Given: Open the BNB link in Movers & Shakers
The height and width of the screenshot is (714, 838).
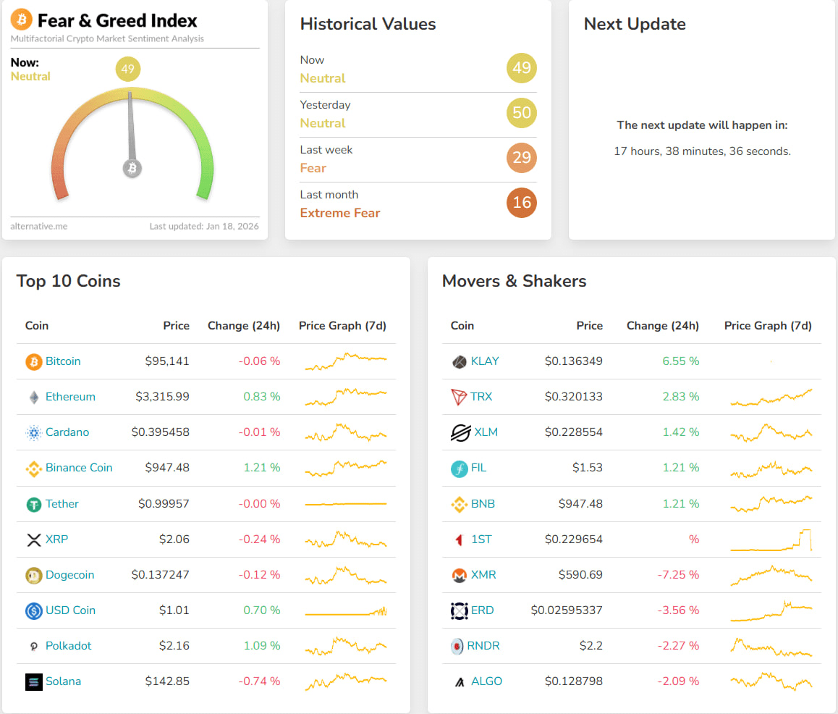Looking at the screenshot, I should [483, 503].
